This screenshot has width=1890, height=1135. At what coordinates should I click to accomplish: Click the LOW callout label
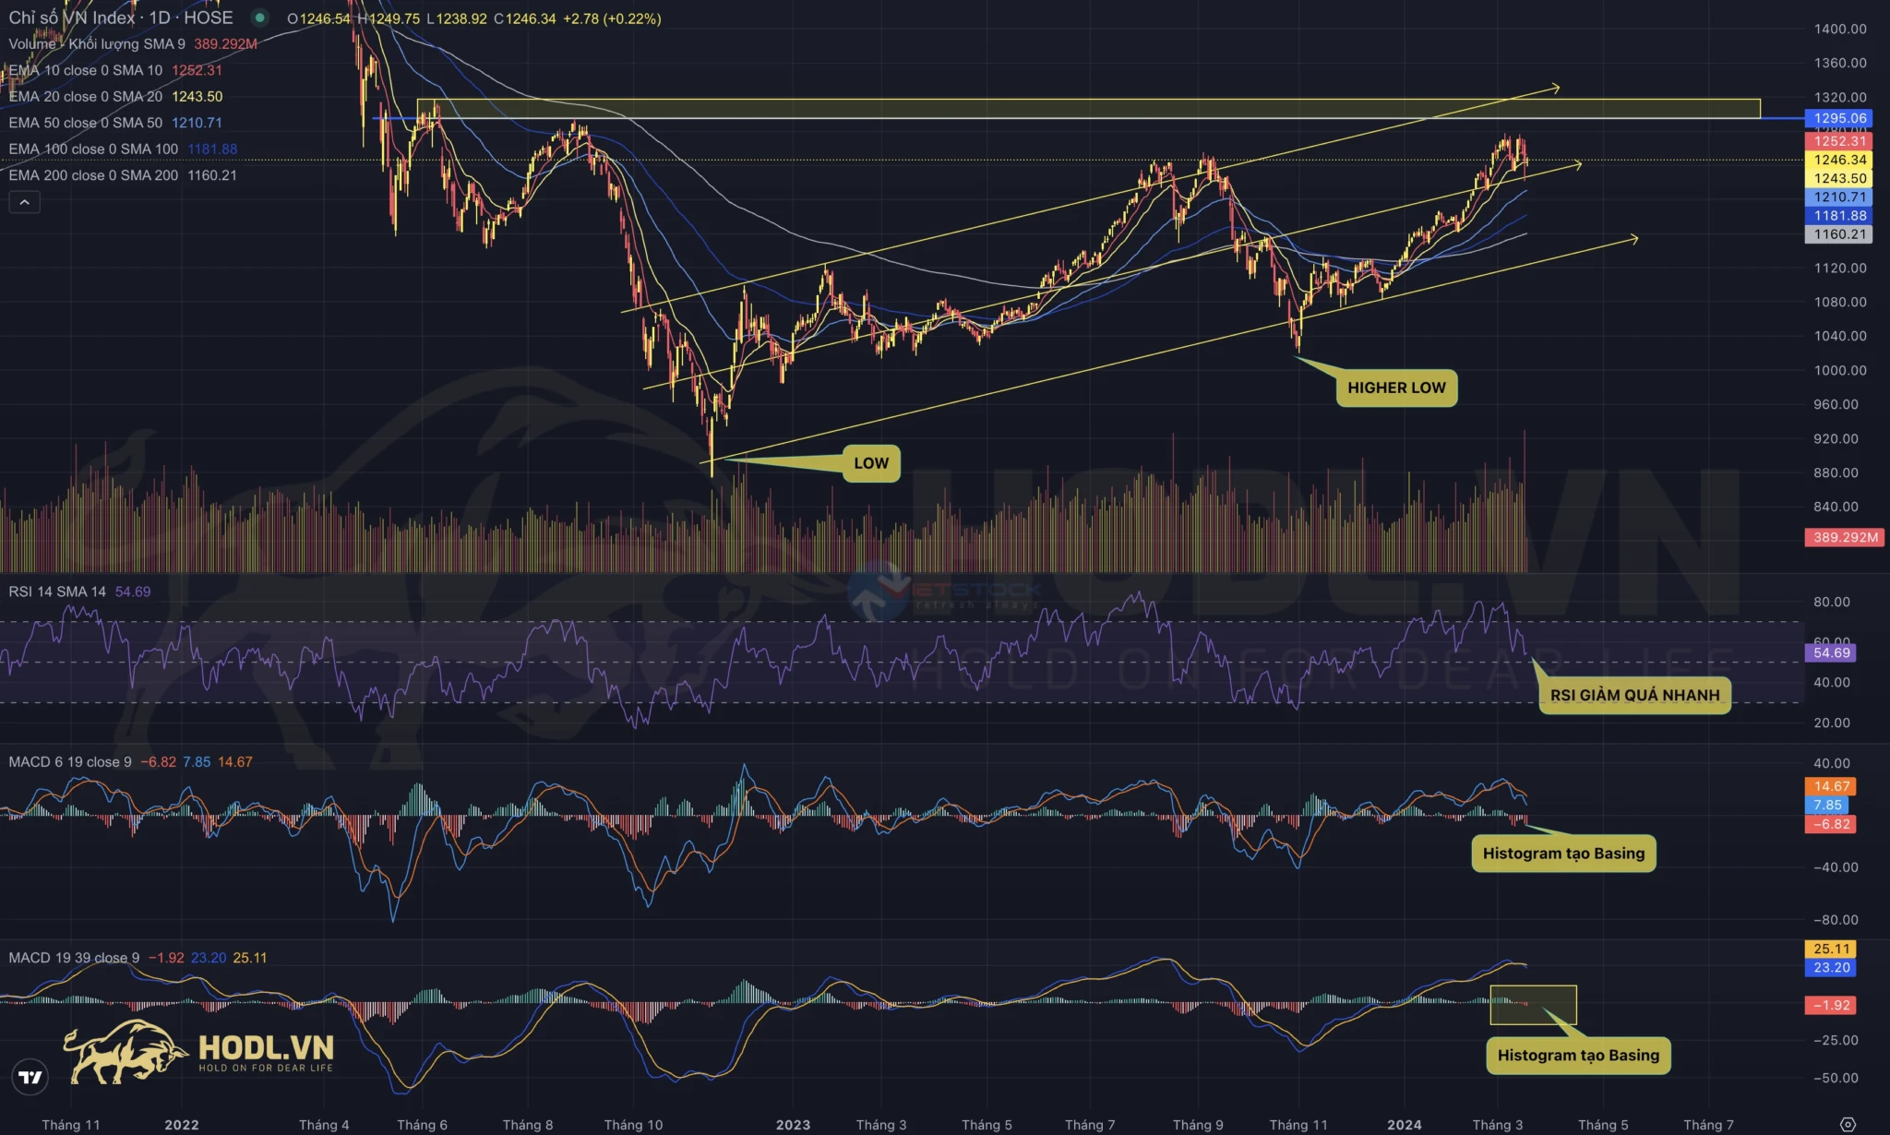tap(870, 463)
